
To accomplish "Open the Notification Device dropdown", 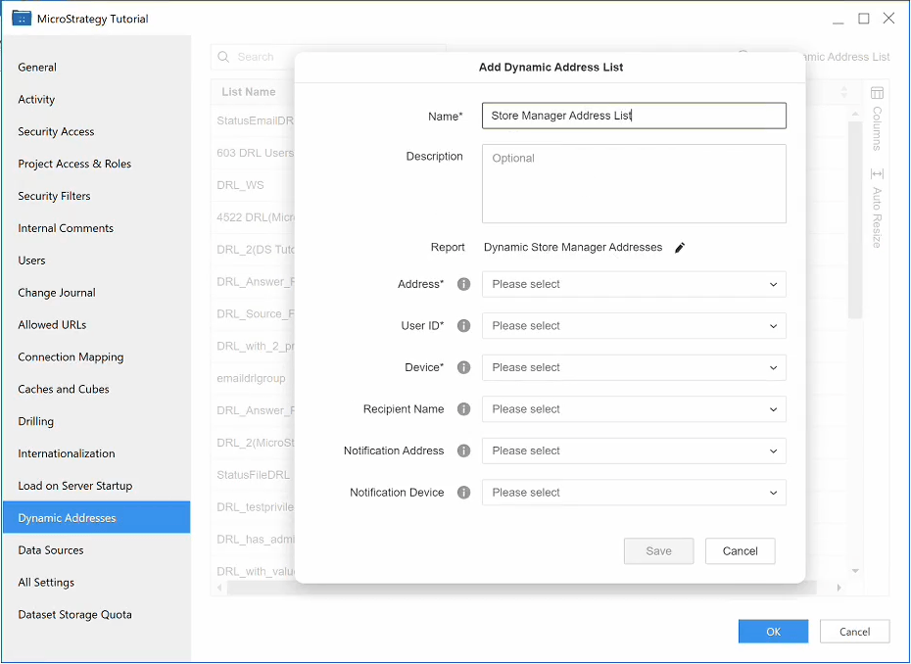I will 634,493.
